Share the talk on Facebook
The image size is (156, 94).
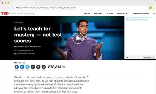pos(17,67)
